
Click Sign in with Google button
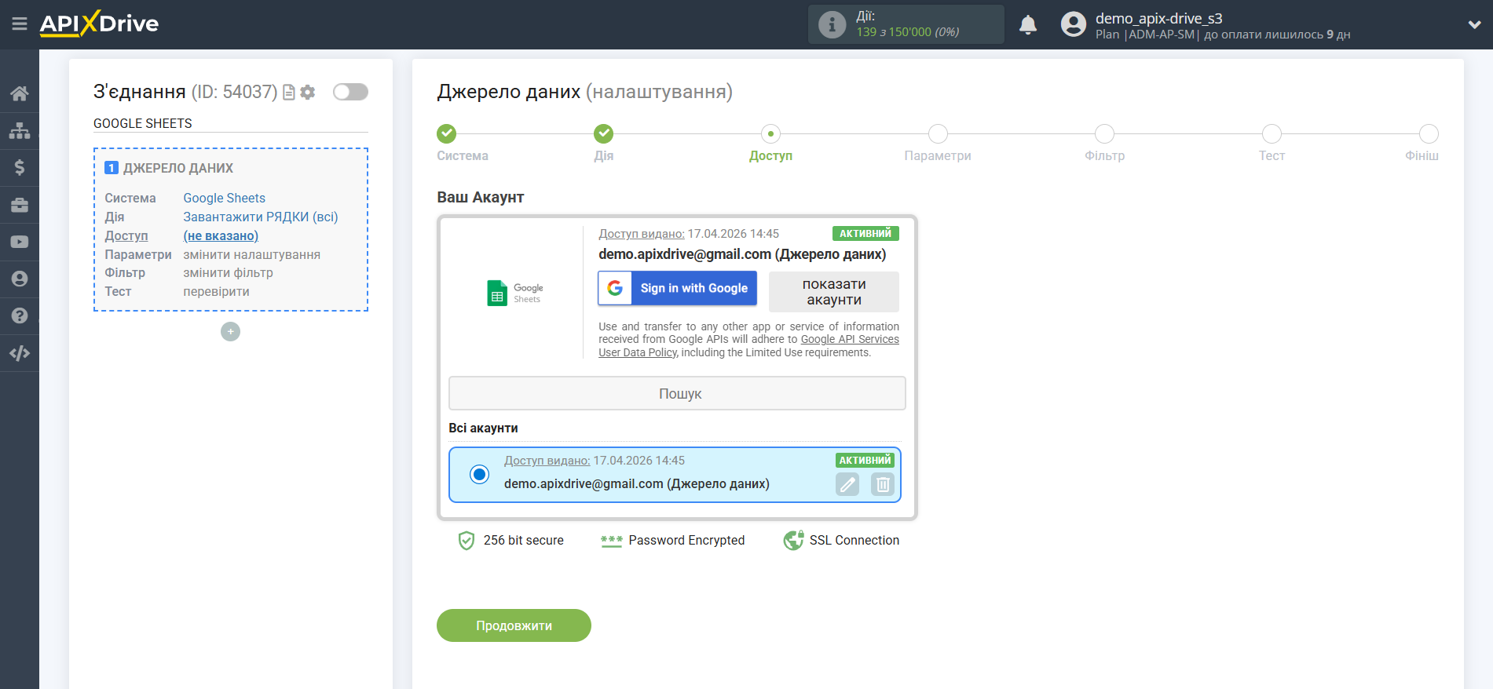tap(677, 288)
